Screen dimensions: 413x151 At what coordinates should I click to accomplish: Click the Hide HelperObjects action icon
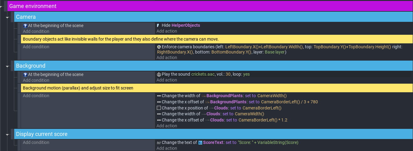(x=159, y=25)
